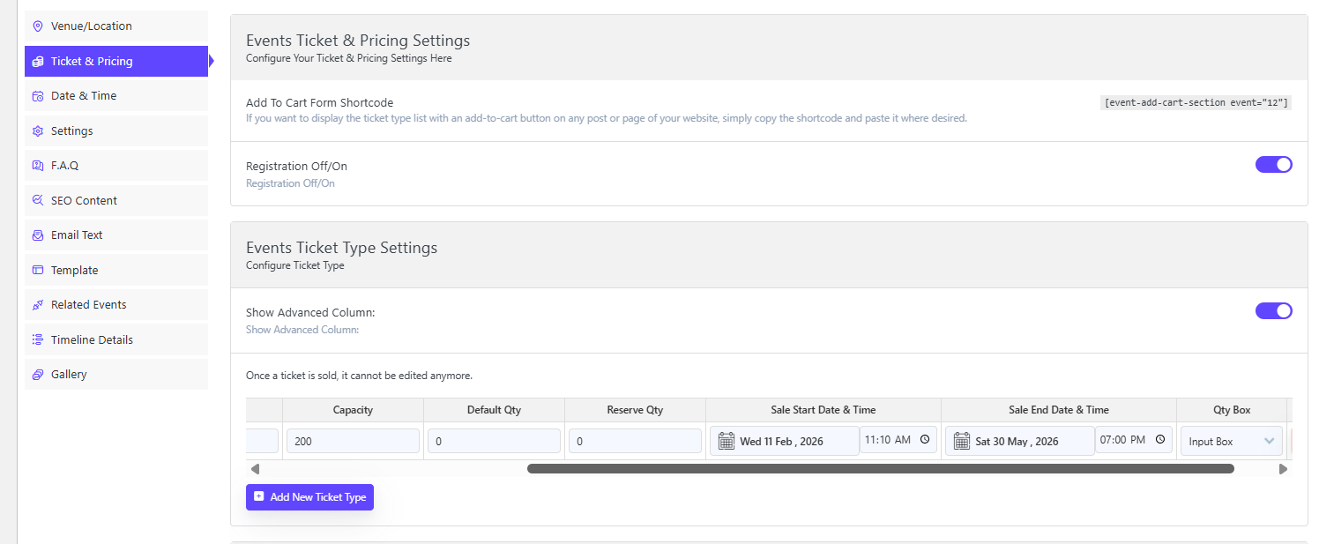Click the Add New Ticket Type button

pyautogui.click(x=309, y=497)
